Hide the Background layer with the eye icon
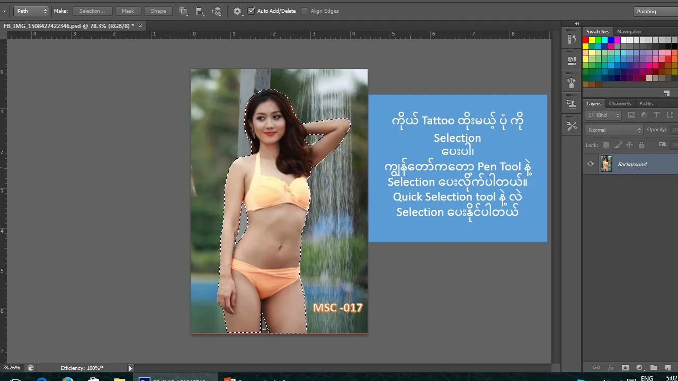Image resolution: width=678 pixels, height=381 pixels. [x=591, y=164]
